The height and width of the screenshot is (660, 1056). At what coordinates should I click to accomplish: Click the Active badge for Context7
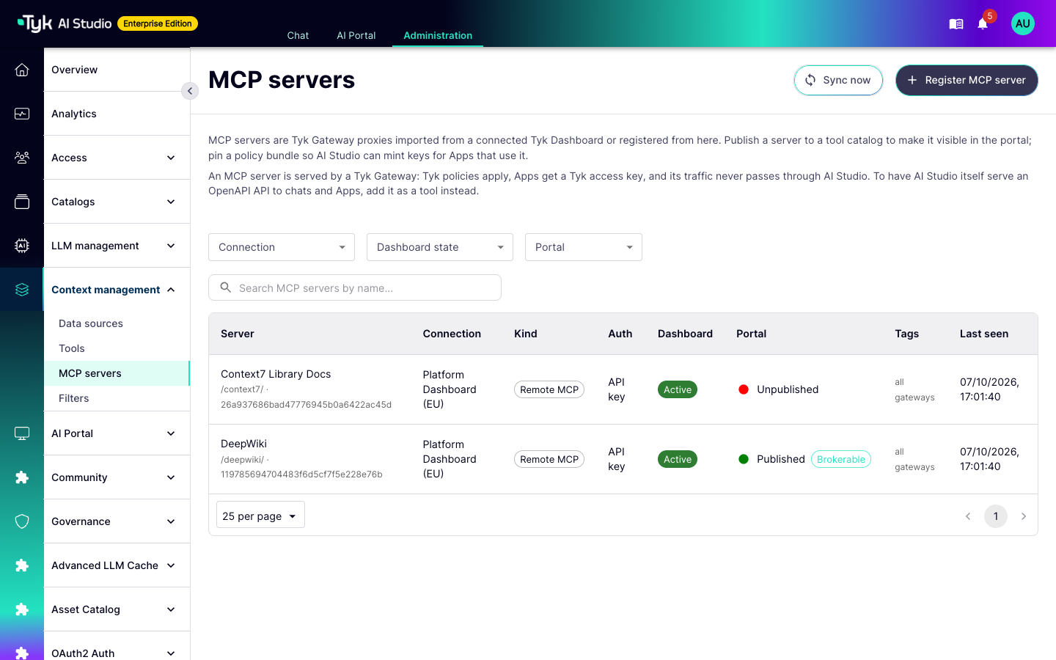click(678, 389)
